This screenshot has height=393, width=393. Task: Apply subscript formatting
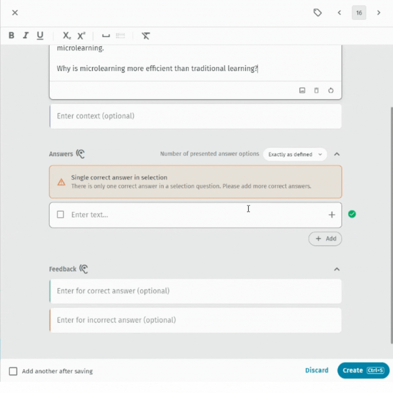click(66, 35)
